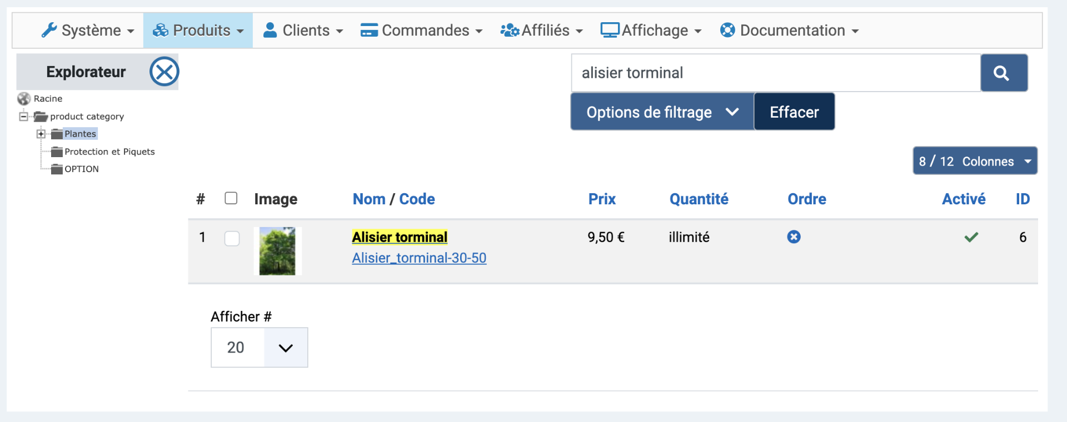Tick the checkbox for row 1

click(x=232, y=239)
